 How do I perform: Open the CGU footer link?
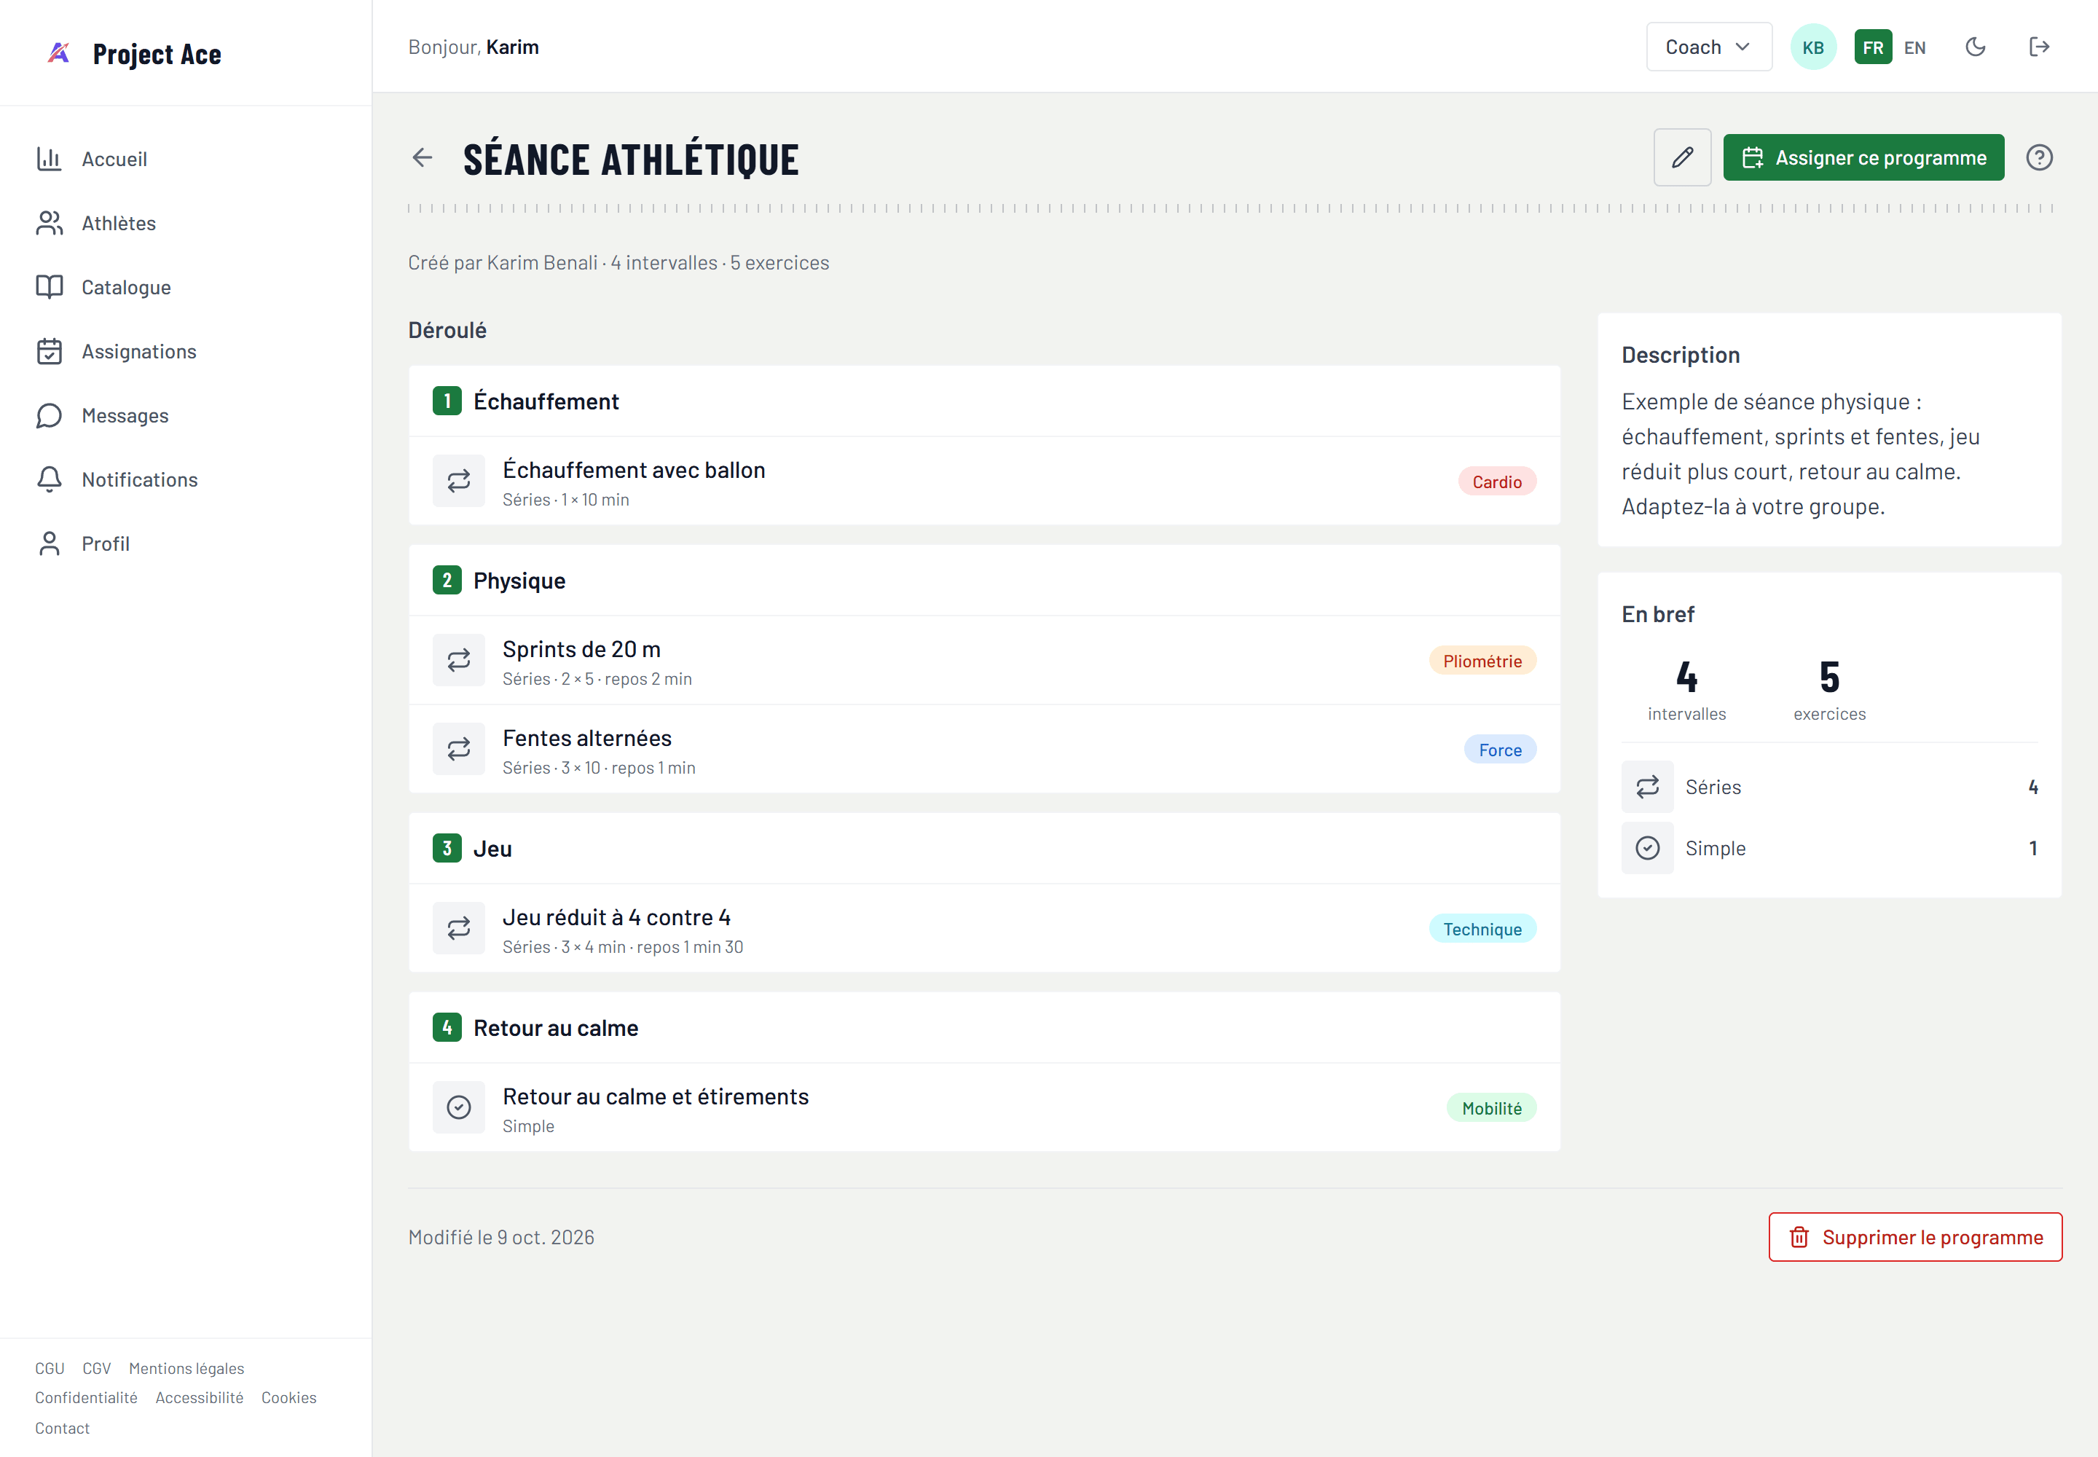click(50, 1368)
